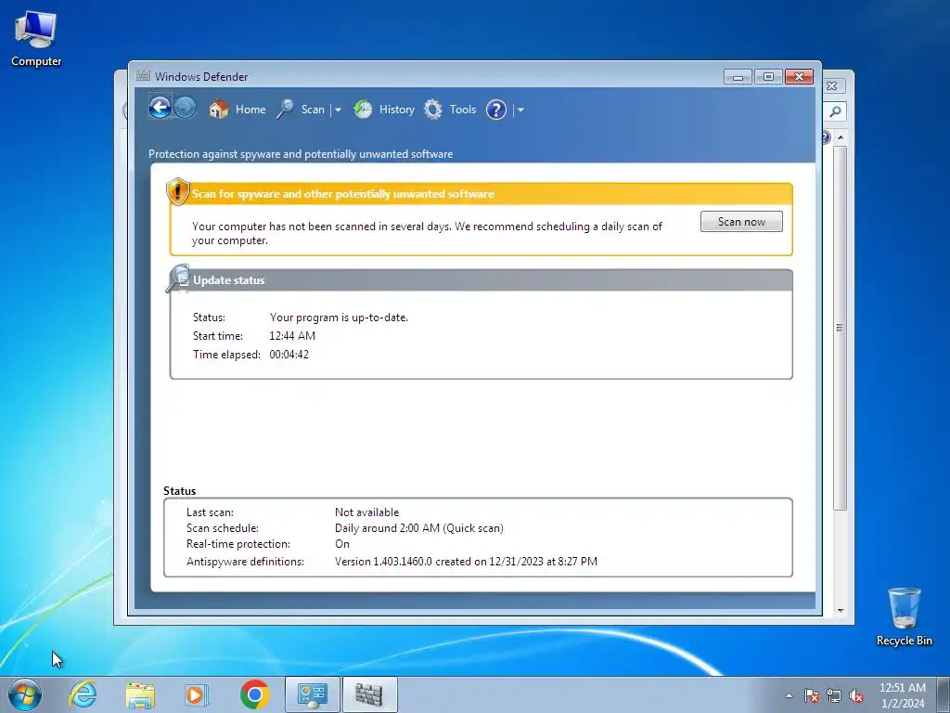Open Windows Explorer folder in taskbar
This screenshot has height=713, width=950.
pos(139,694)
